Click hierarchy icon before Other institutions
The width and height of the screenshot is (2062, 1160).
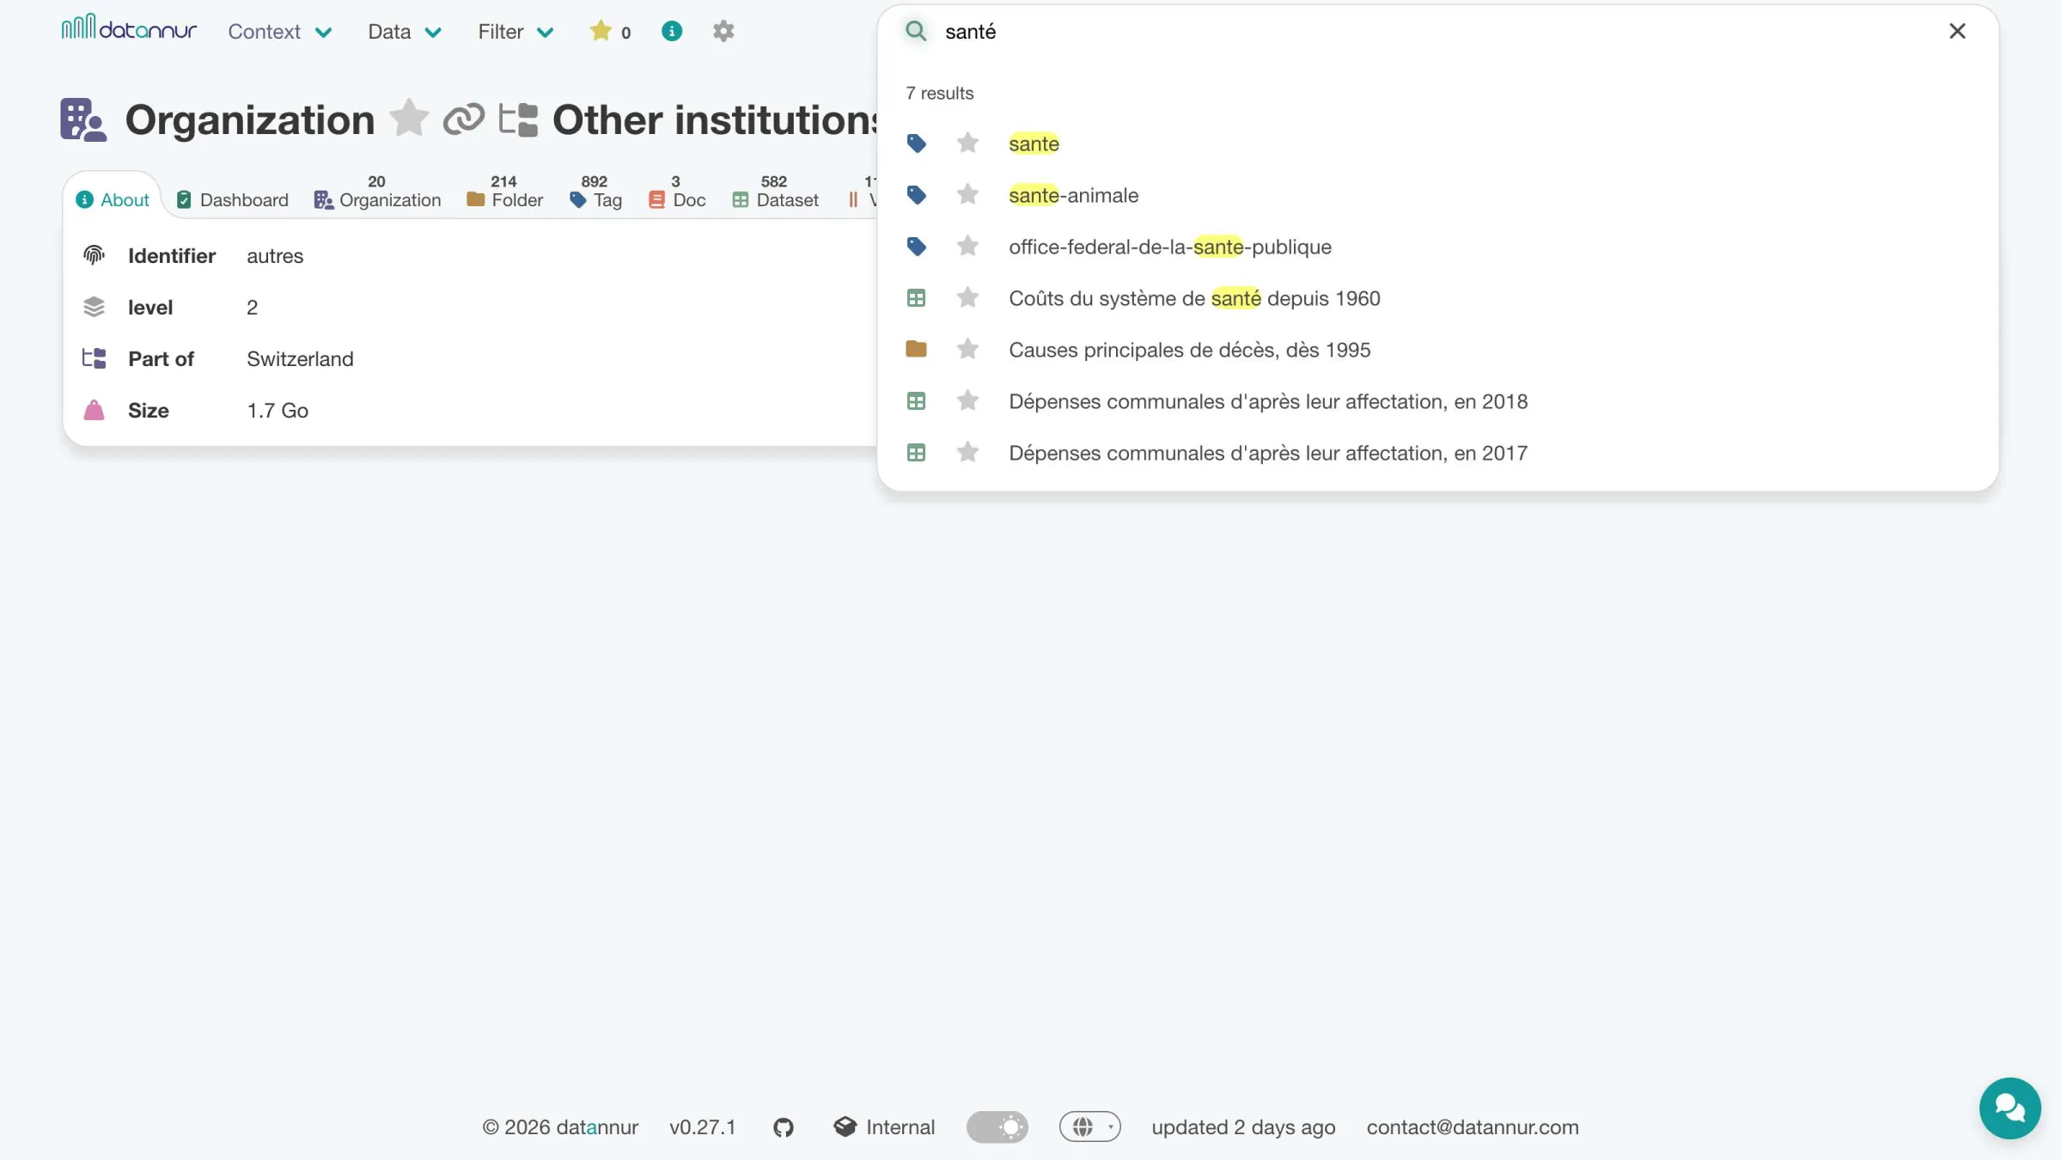518,119
